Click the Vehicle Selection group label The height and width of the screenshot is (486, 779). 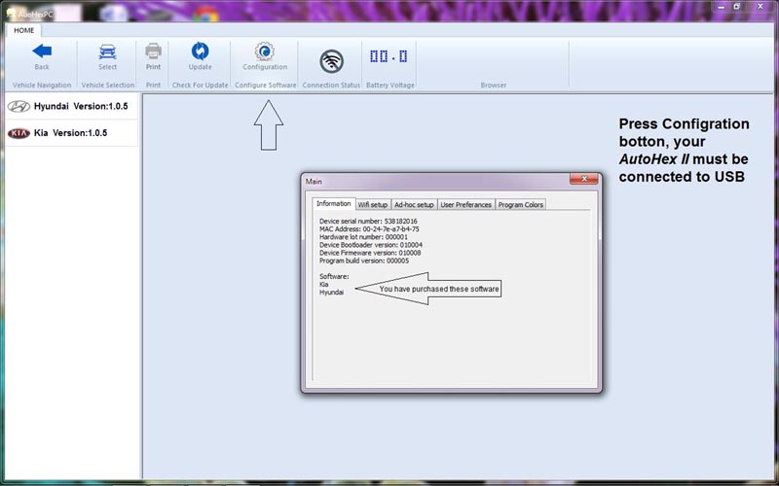[108, 86]
